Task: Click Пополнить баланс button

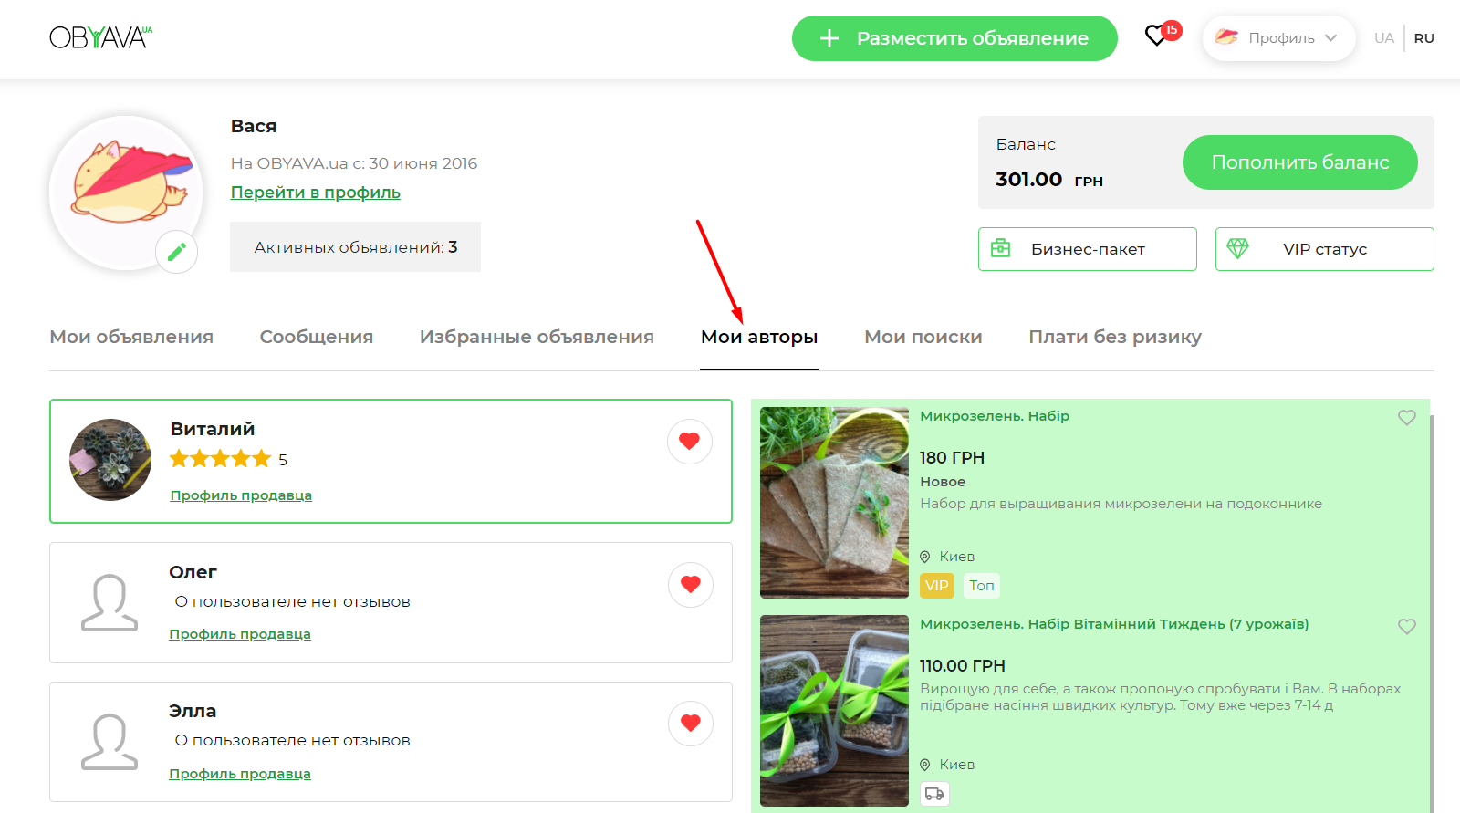Action: pyautogui.click(x=1299, y=162)
